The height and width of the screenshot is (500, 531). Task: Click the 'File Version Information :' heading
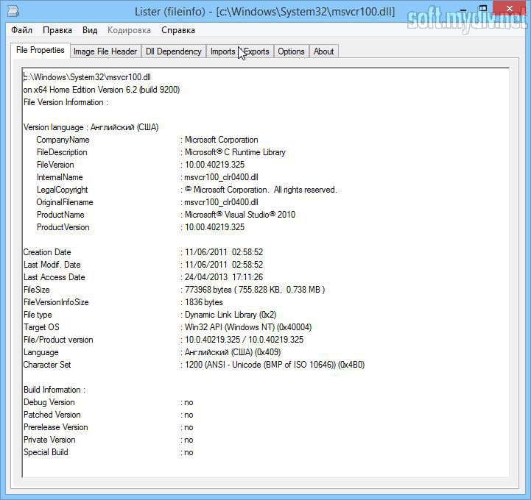tap(66, 102)
